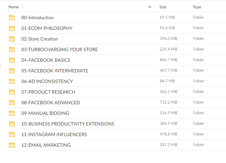This screenshot has width=226, height=163.
Task: Select the 09-MANUAL BIDDING folder icon
Action: click(x=12, y=113)
